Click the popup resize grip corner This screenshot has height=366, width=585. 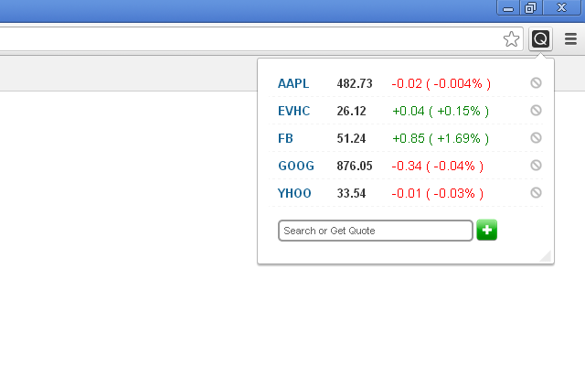(x=547, y=256)
